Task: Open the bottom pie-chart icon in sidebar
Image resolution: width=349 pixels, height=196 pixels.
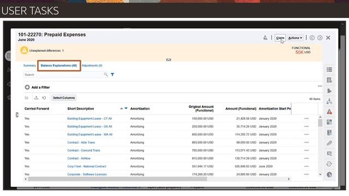Action: point(329,175)
